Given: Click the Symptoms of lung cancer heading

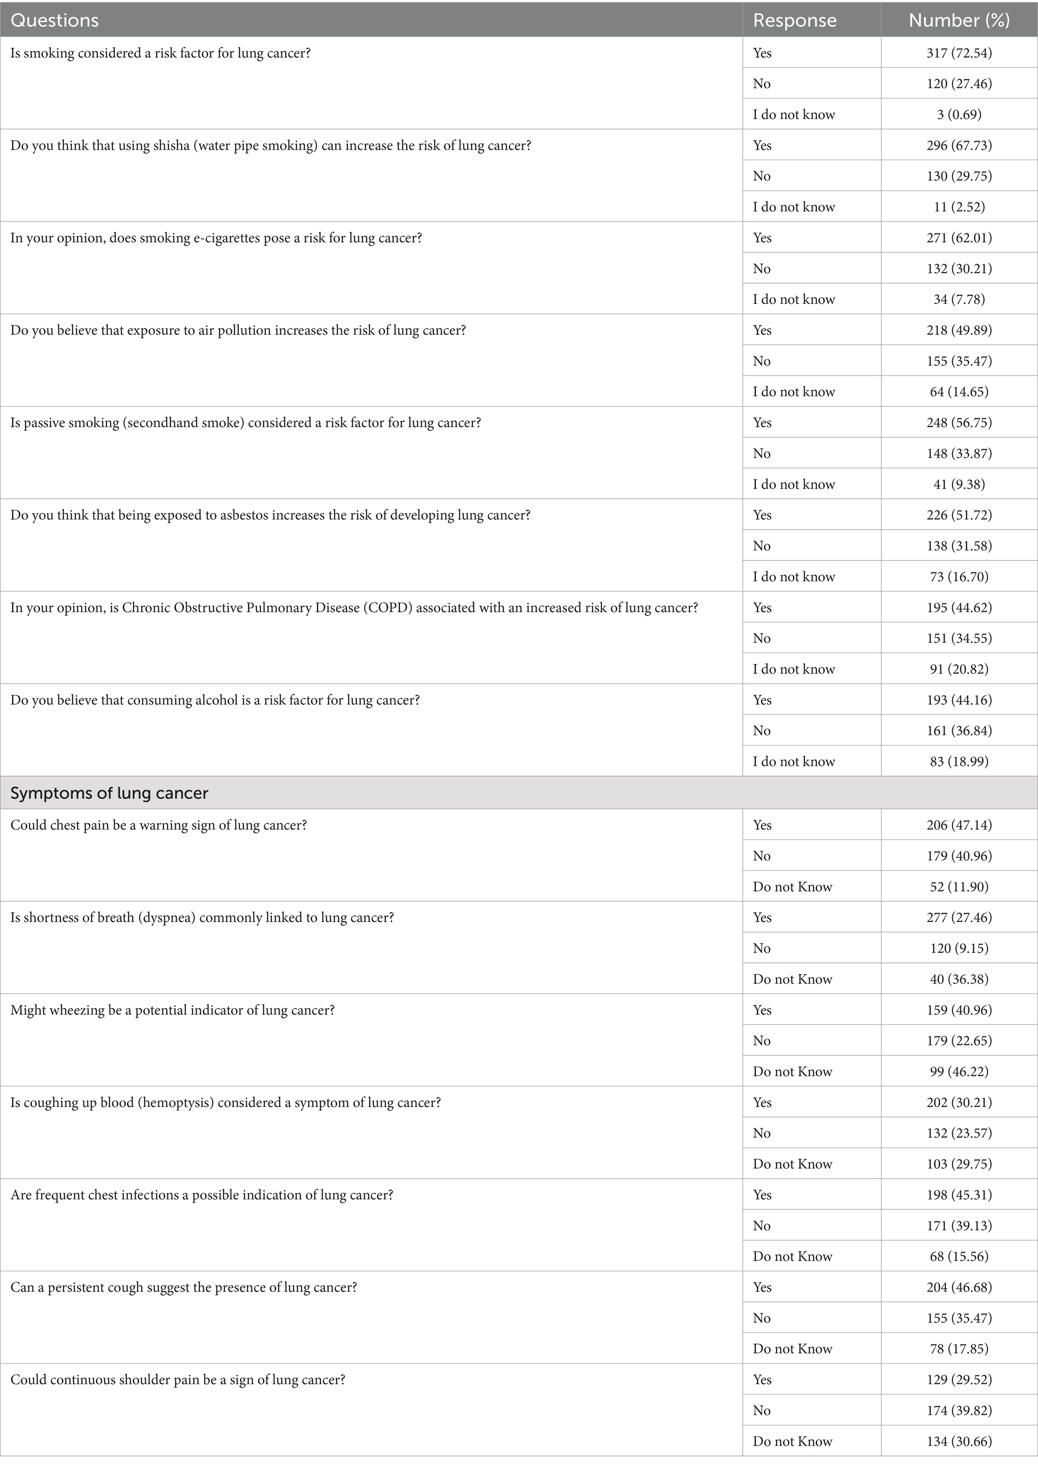Looking at the screenshot, I should 109,793.
